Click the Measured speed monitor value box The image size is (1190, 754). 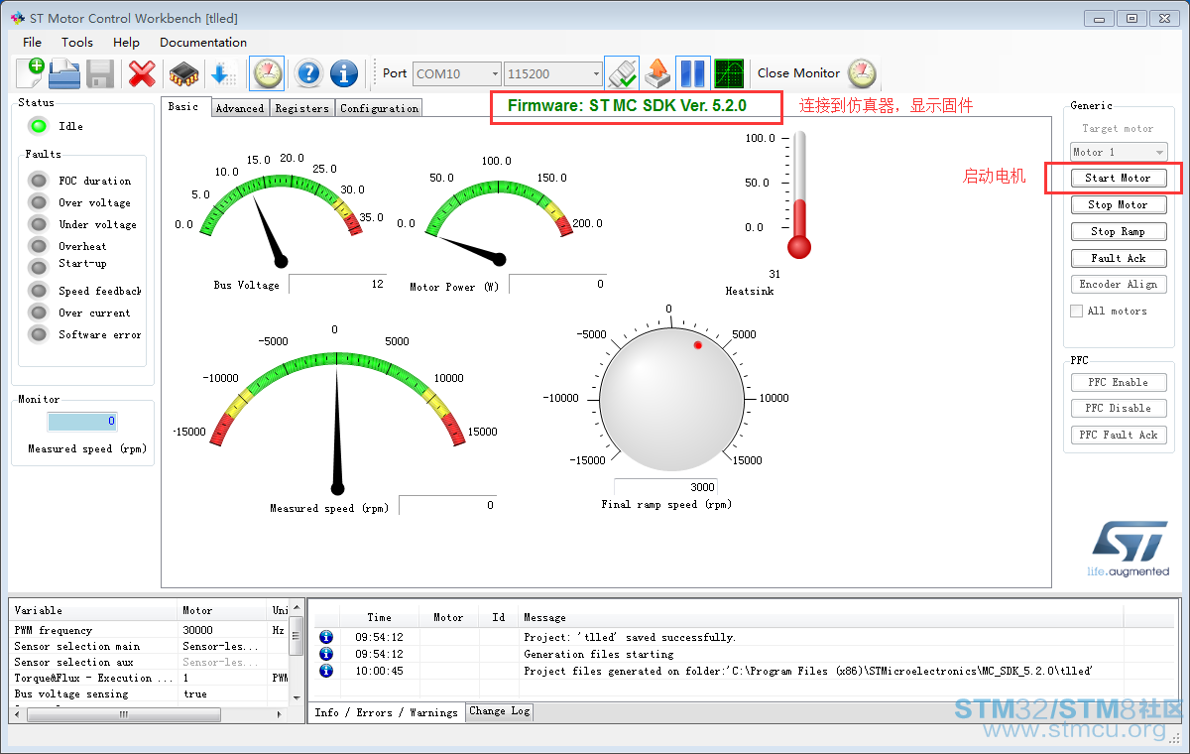pyautogui.click(x=82, y=422)
